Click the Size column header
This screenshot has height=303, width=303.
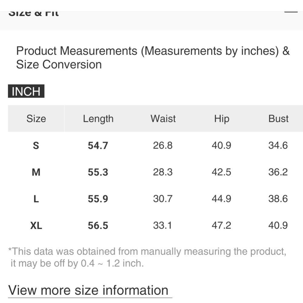(36, 118)
